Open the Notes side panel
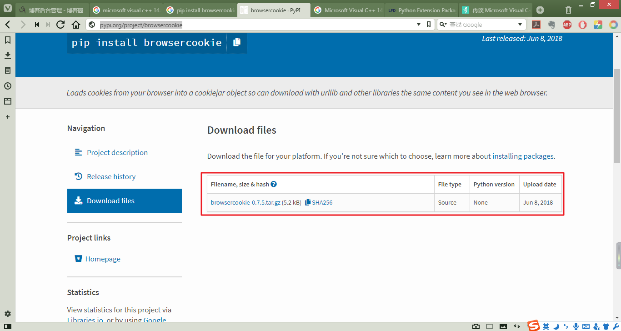The height and width of the screenshot is (331, 621). pos(8,70)
